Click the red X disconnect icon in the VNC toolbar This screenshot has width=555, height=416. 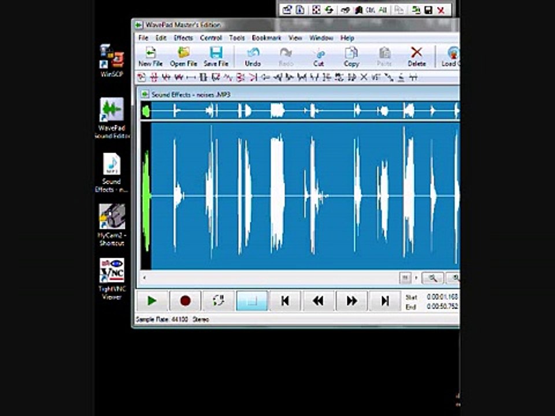441,10
